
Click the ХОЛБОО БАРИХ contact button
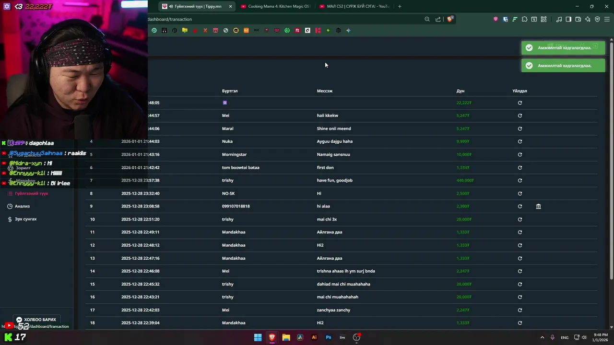click(36, 320)
